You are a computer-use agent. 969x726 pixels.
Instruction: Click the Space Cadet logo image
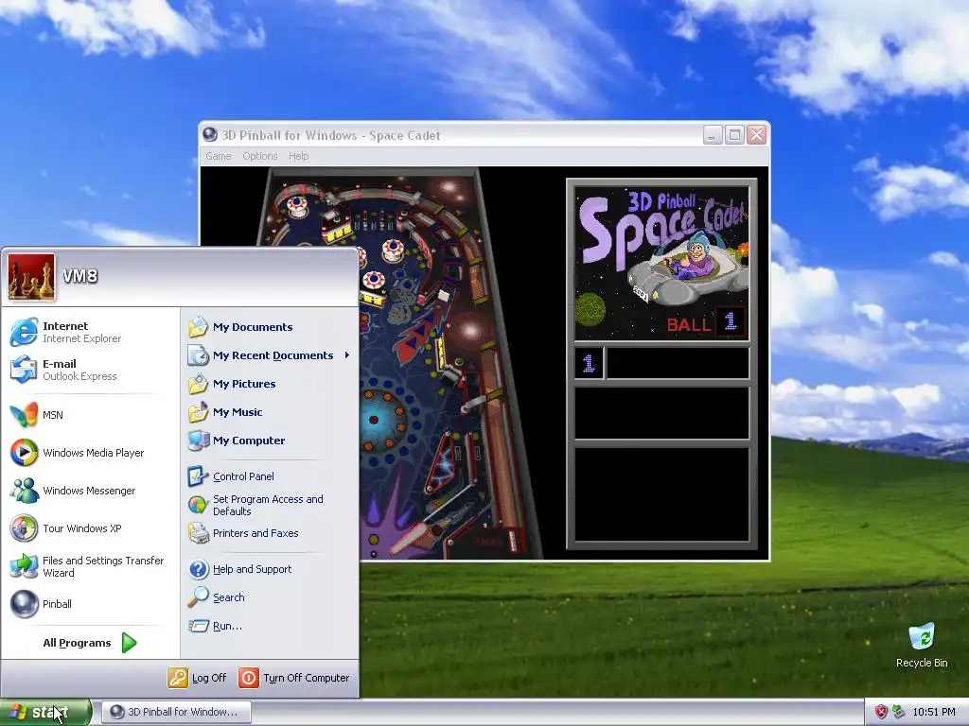[661, 265]
